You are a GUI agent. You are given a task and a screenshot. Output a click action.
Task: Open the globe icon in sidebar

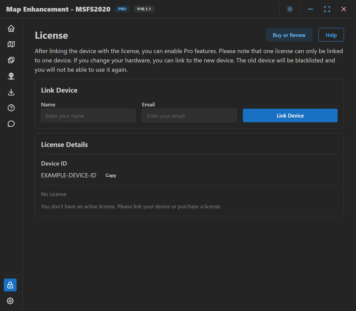[11, 76]
